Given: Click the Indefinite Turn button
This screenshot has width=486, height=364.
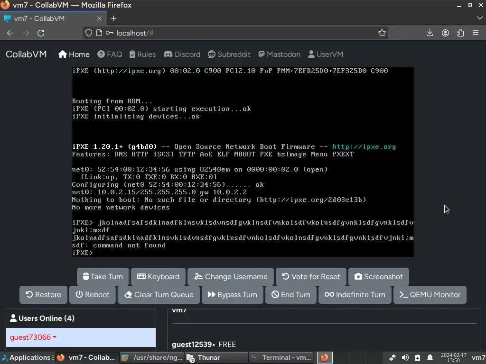Looking at the screenshot, I should pos(355,295).
